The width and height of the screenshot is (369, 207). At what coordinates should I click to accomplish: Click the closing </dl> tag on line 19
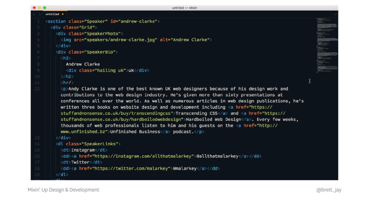[62, 174]
